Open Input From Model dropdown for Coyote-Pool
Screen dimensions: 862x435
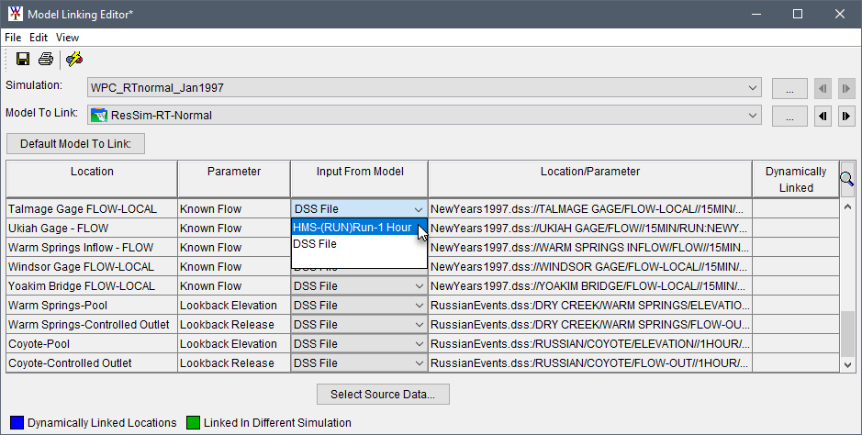pos(358,344)
